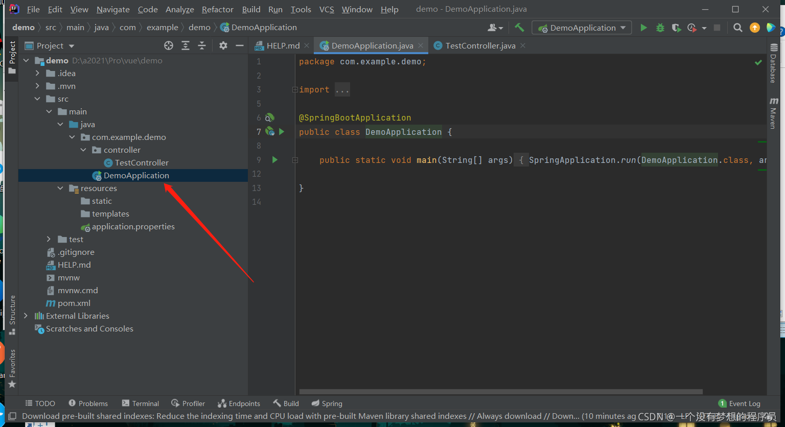Hide the Project panel with minus icon
This screenshot has width=785, height=427.
coord(239,45)
